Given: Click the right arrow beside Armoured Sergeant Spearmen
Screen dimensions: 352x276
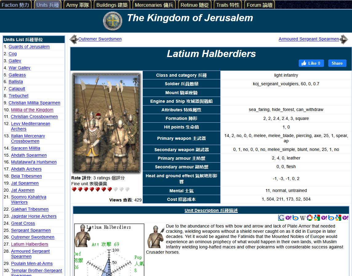Looking at the screenshot, I should click(x=343, y=39).
